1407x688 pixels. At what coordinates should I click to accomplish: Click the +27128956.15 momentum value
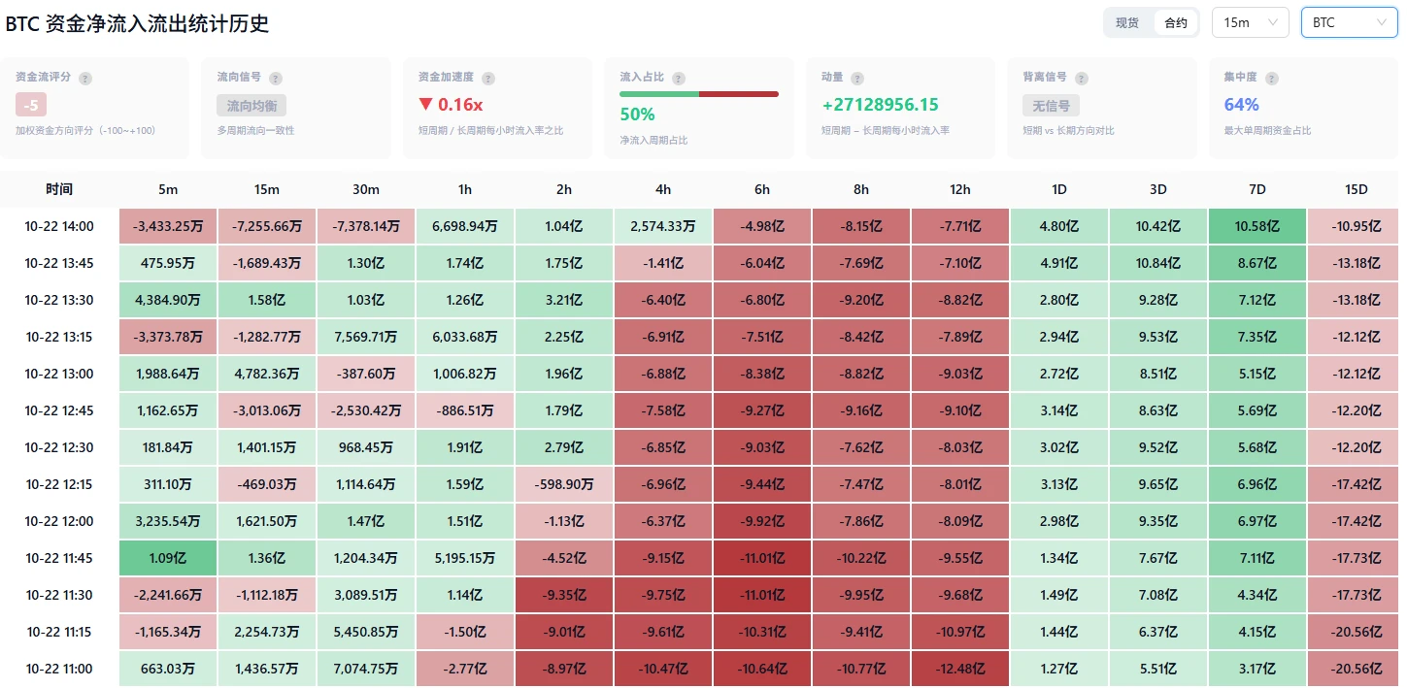pos(880,105)
